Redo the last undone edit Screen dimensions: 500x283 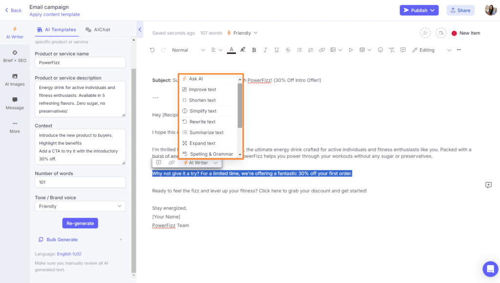coord(164,50)
